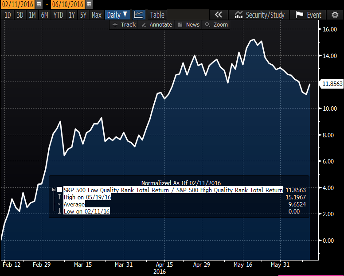
Task: Click the Low on 02/11/16 legend row
Action: 86,211
